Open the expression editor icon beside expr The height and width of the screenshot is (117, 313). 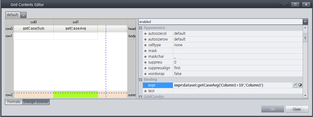pyautogui.click(x=300, y=85)
